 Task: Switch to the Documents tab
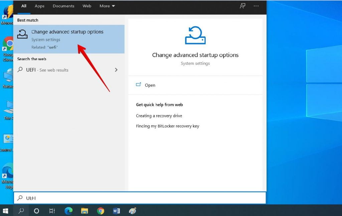pyautogui.click(x=63, y=6)
